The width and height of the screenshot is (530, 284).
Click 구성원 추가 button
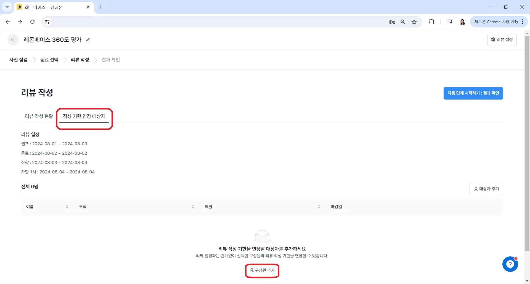262,270
